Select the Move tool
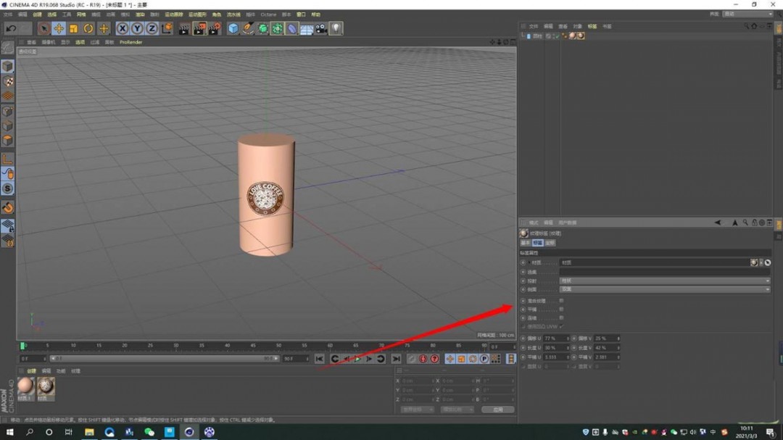This screenshot has width=783, height=440. tap(59, 28)
